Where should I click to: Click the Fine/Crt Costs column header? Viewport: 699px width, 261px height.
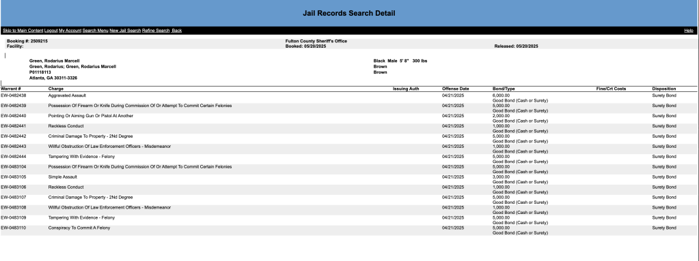click(x=611, y=89)
